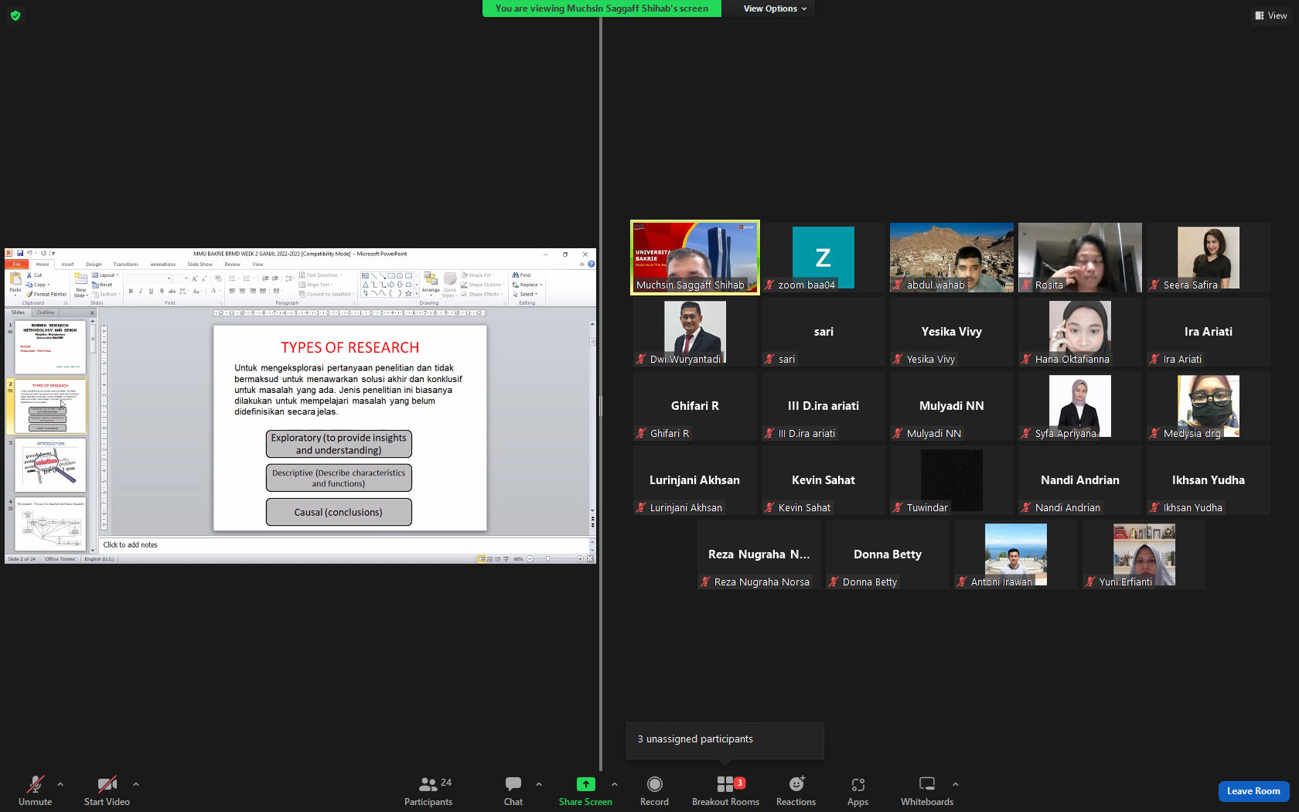Image resolution: width=1299 pixels, height=812 pixels.
Task: Select Muchsin Saggaff Shihab's video tile
Action: point(695,258)
